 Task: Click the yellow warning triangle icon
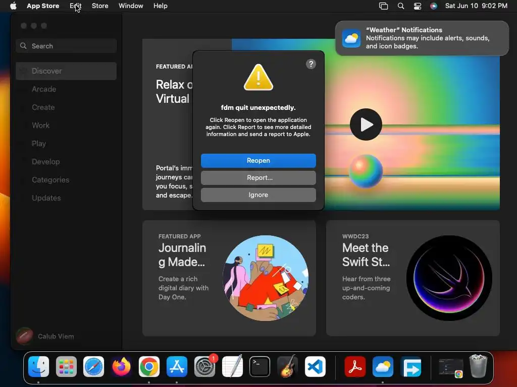pyautogui.click(x=258, y=77)
